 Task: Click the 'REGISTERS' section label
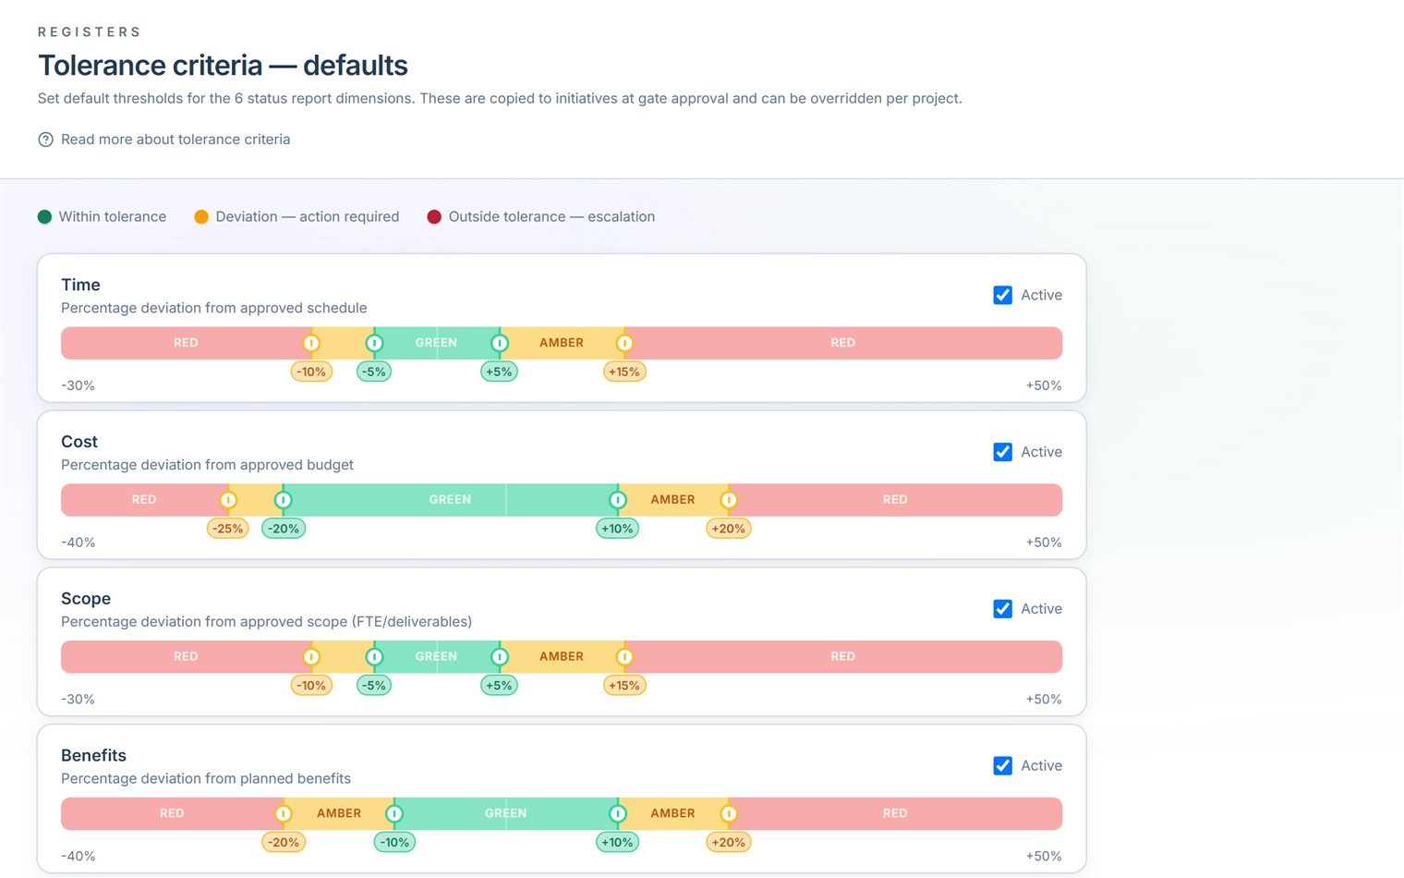[90, 32]
